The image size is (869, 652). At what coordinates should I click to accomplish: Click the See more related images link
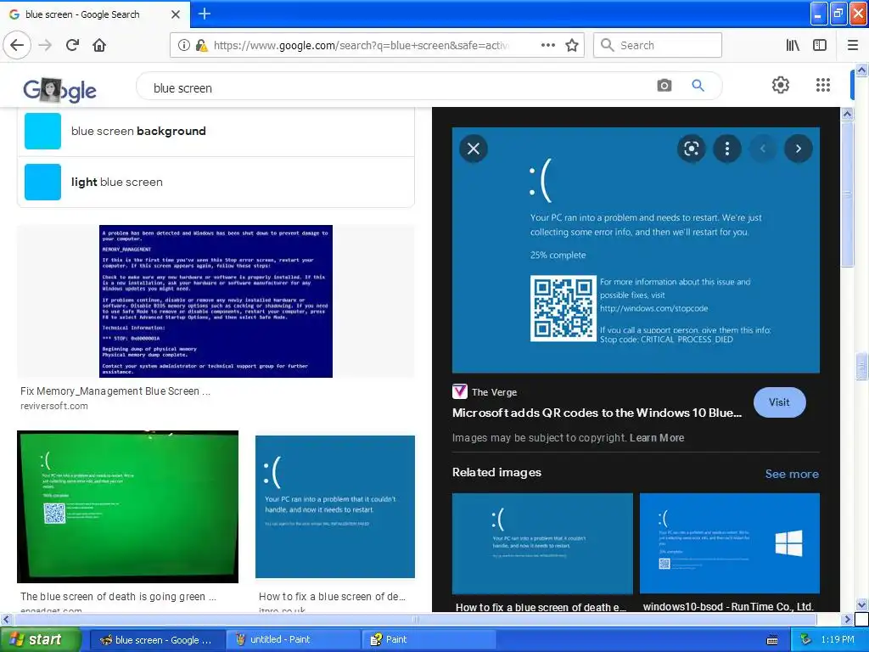[x=792, y=474]
